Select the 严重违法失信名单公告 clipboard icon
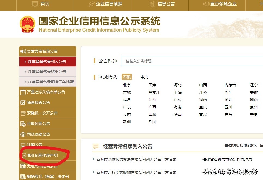This screenshot has height=180, width=263. 23,92
